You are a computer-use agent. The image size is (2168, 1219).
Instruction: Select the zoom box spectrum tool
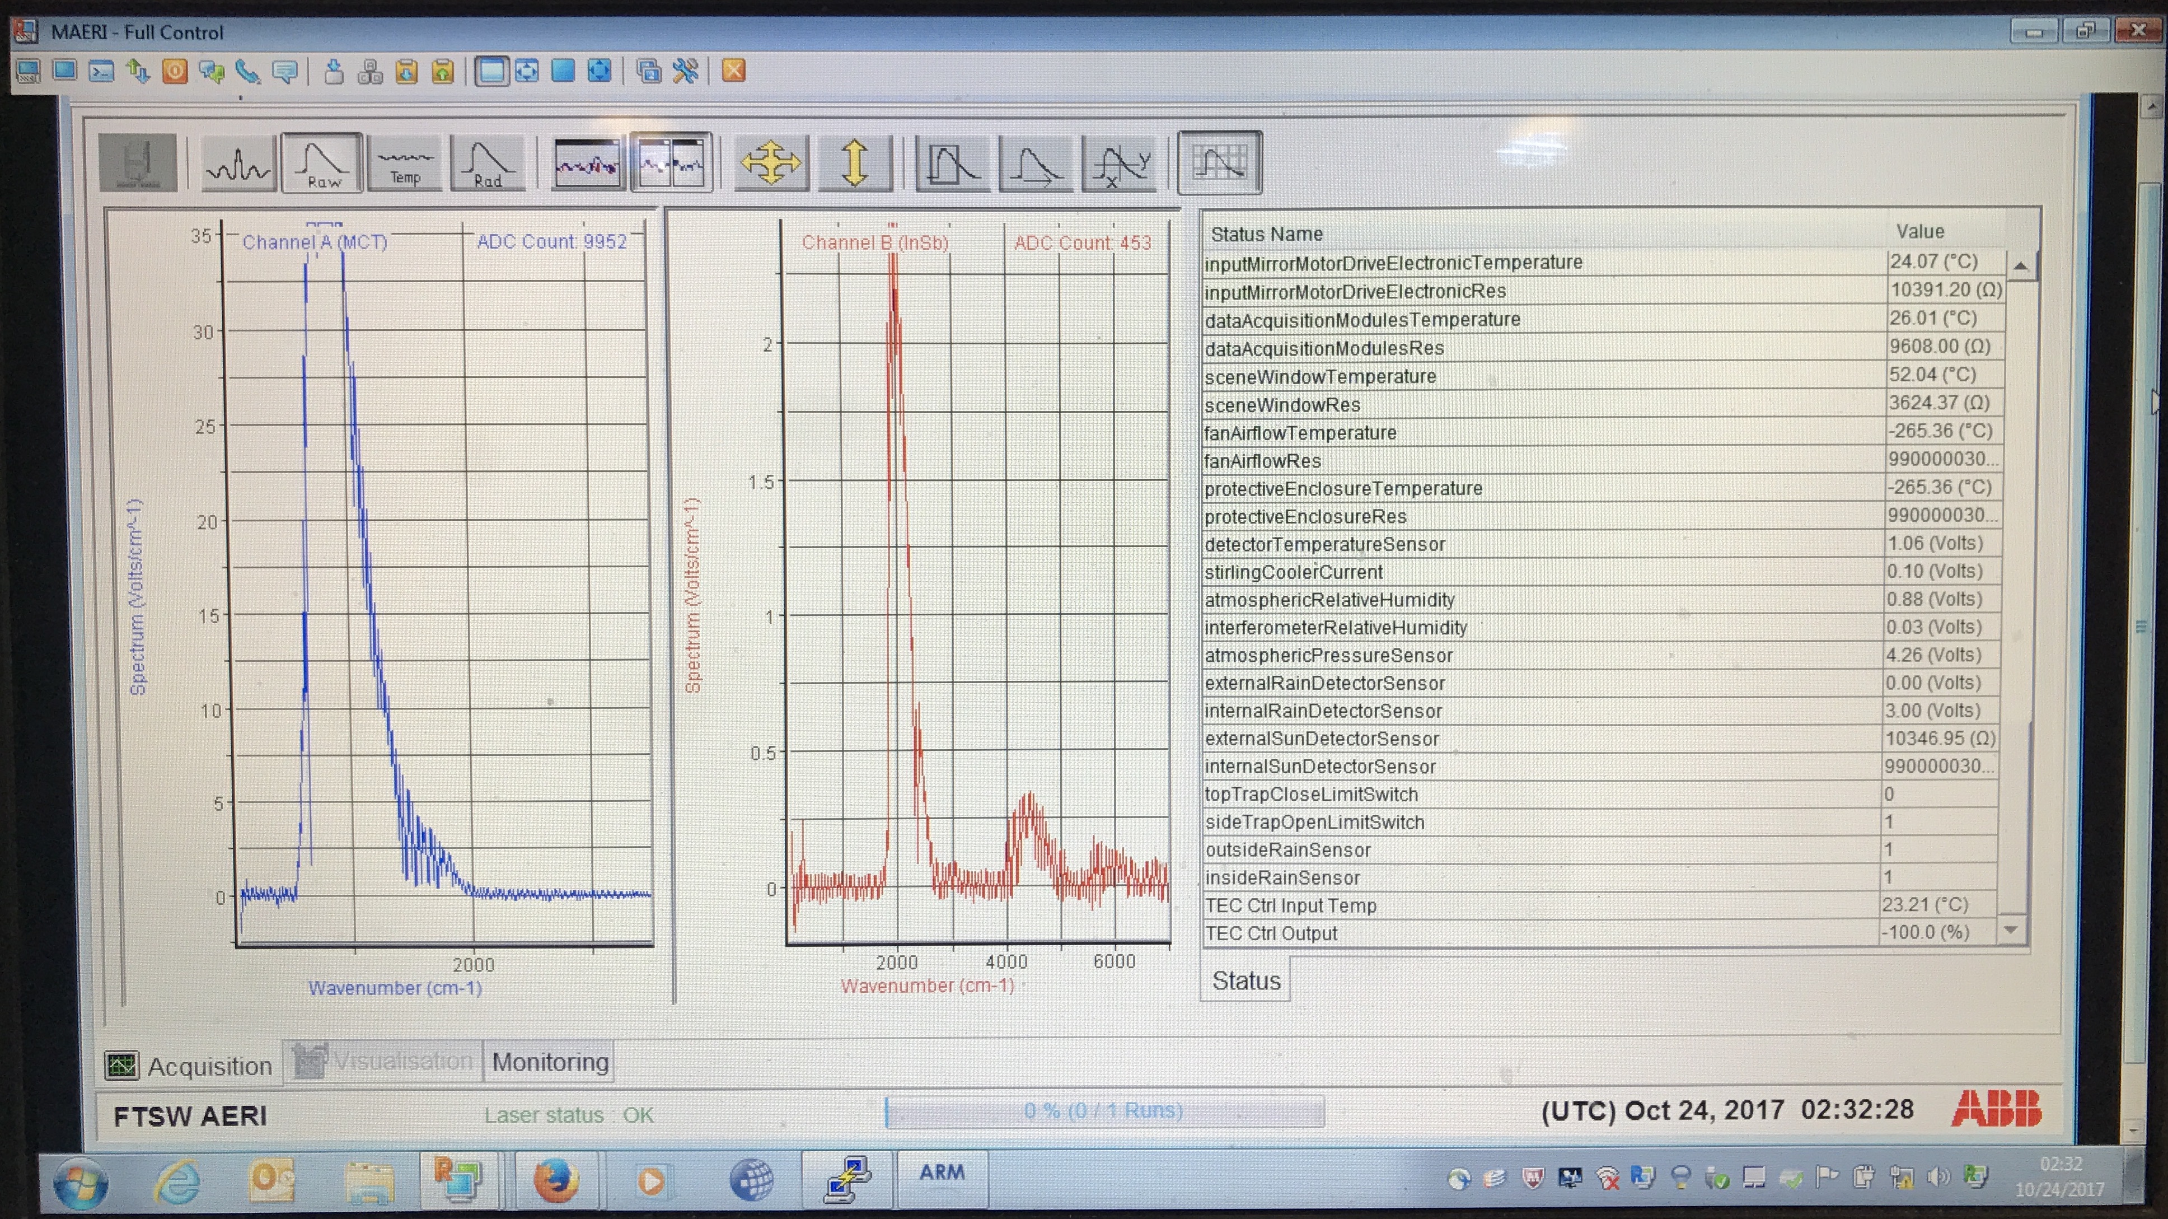953,162
